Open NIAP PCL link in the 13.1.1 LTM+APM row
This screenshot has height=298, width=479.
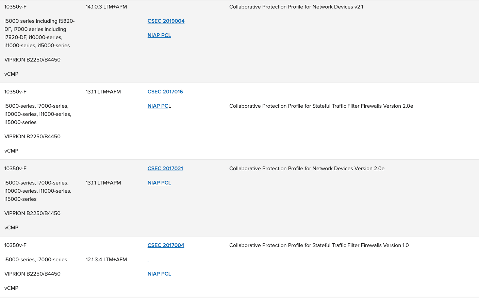159,182
